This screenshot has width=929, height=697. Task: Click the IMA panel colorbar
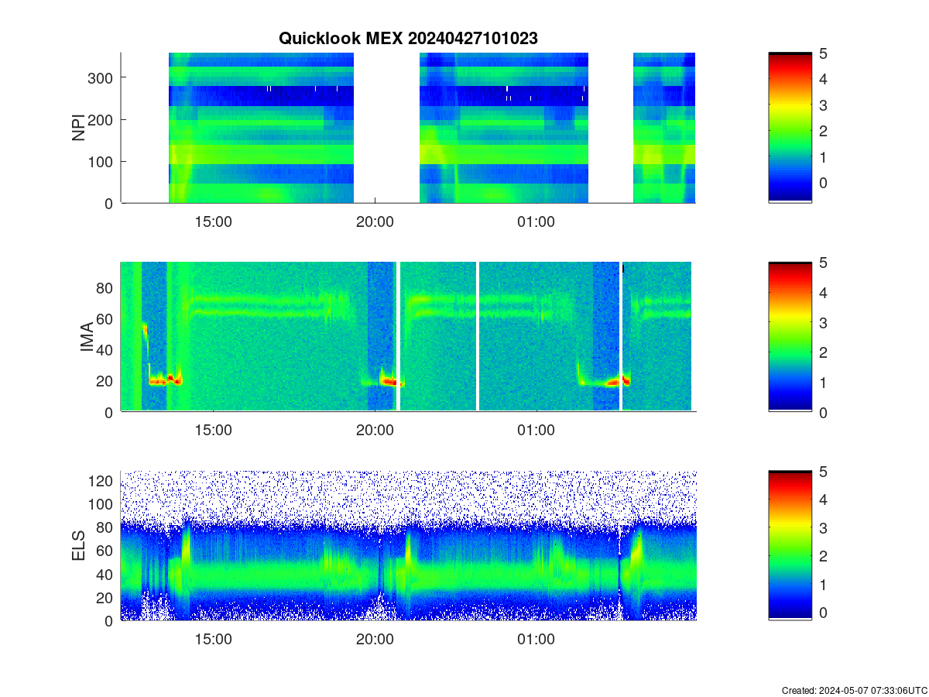[790, 337]
